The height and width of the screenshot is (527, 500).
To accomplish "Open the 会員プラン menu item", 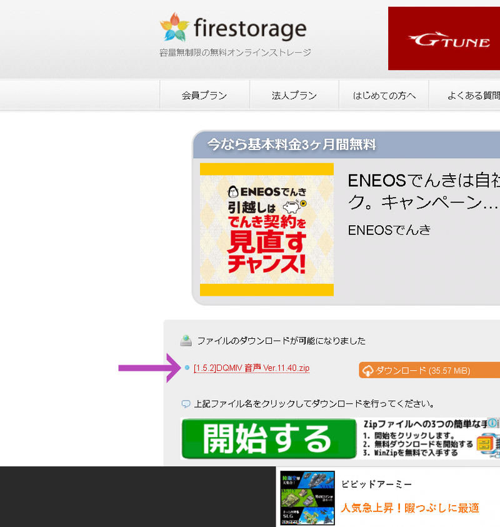I will point(204,96).
